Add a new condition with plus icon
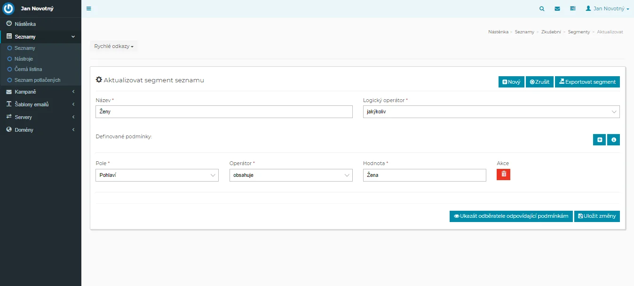This screenshot has width=634, height=286. pos(599,140)
